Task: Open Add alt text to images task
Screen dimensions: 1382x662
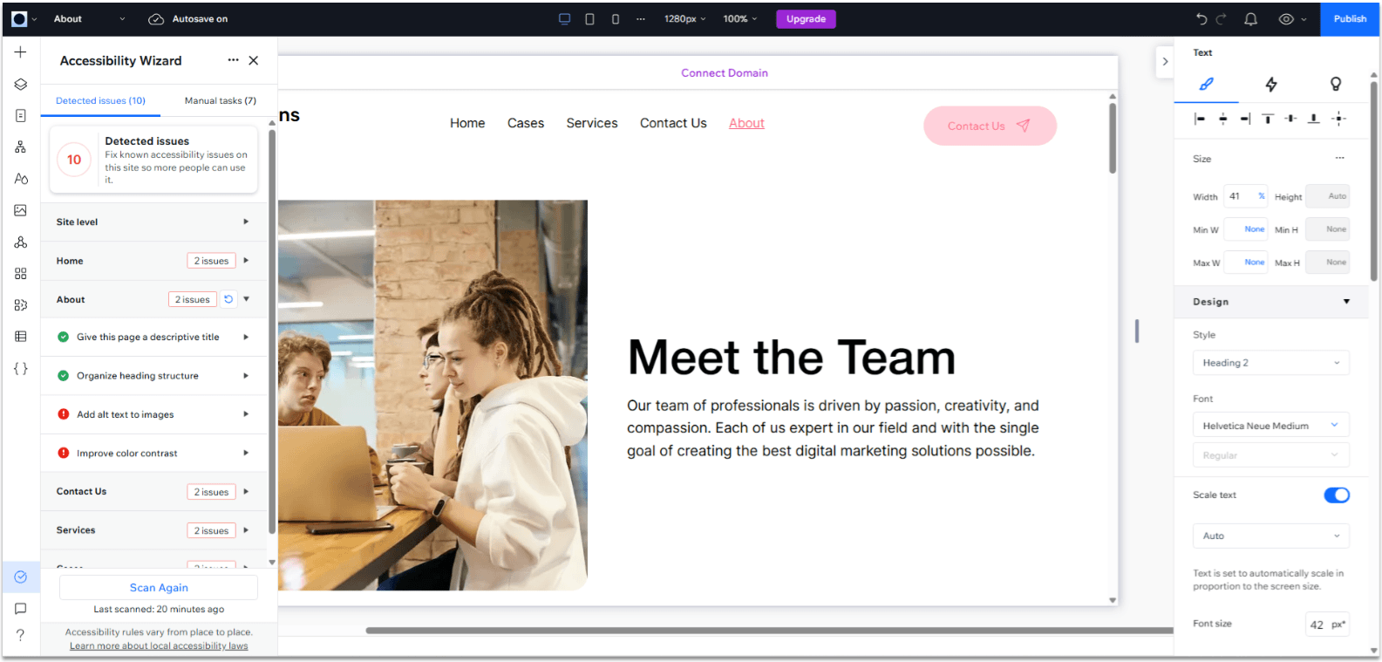Action: tap(154, 415)
